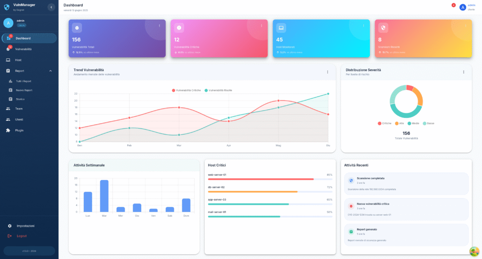Click the admin avatar in sidebar
The width and height of the screenshot is (482, 259).
(8, 23)
